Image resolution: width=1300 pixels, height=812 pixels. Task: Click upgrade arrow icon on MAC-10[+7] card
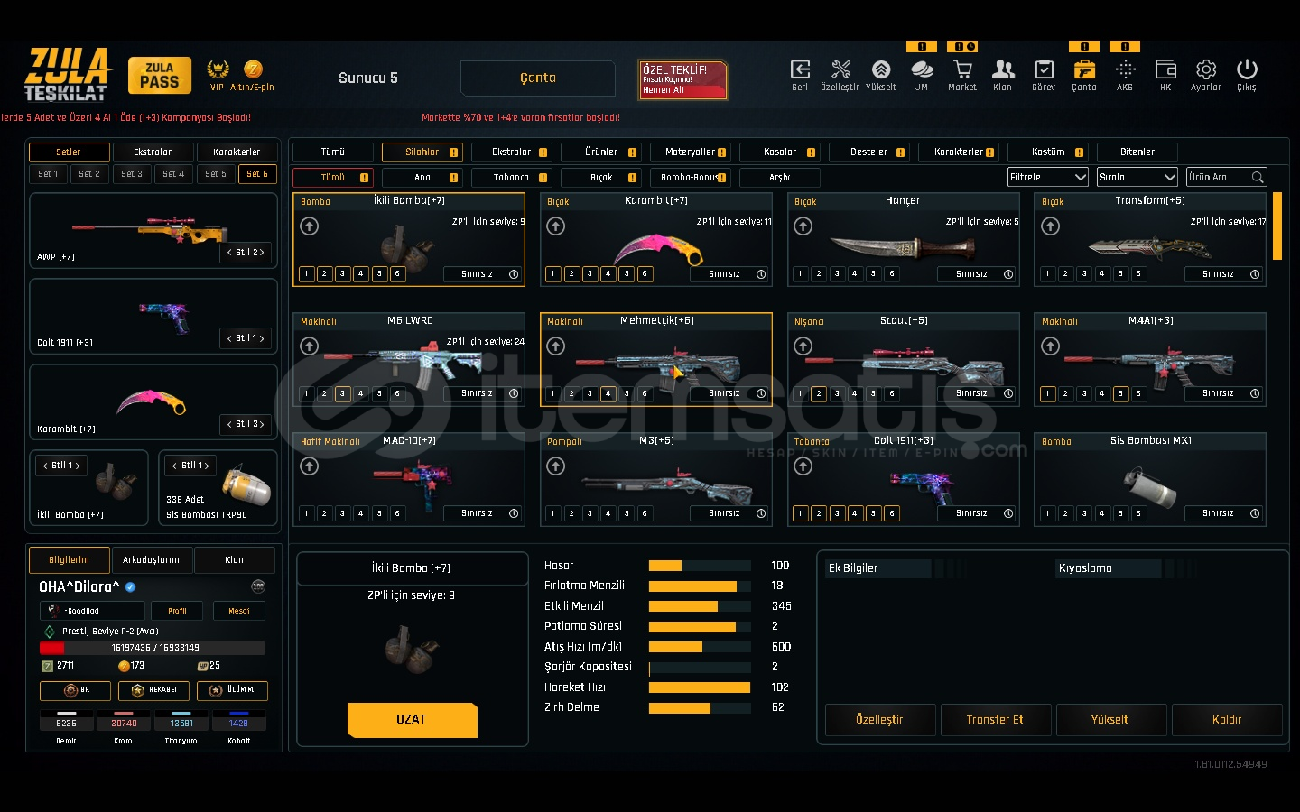click(310, 466)
